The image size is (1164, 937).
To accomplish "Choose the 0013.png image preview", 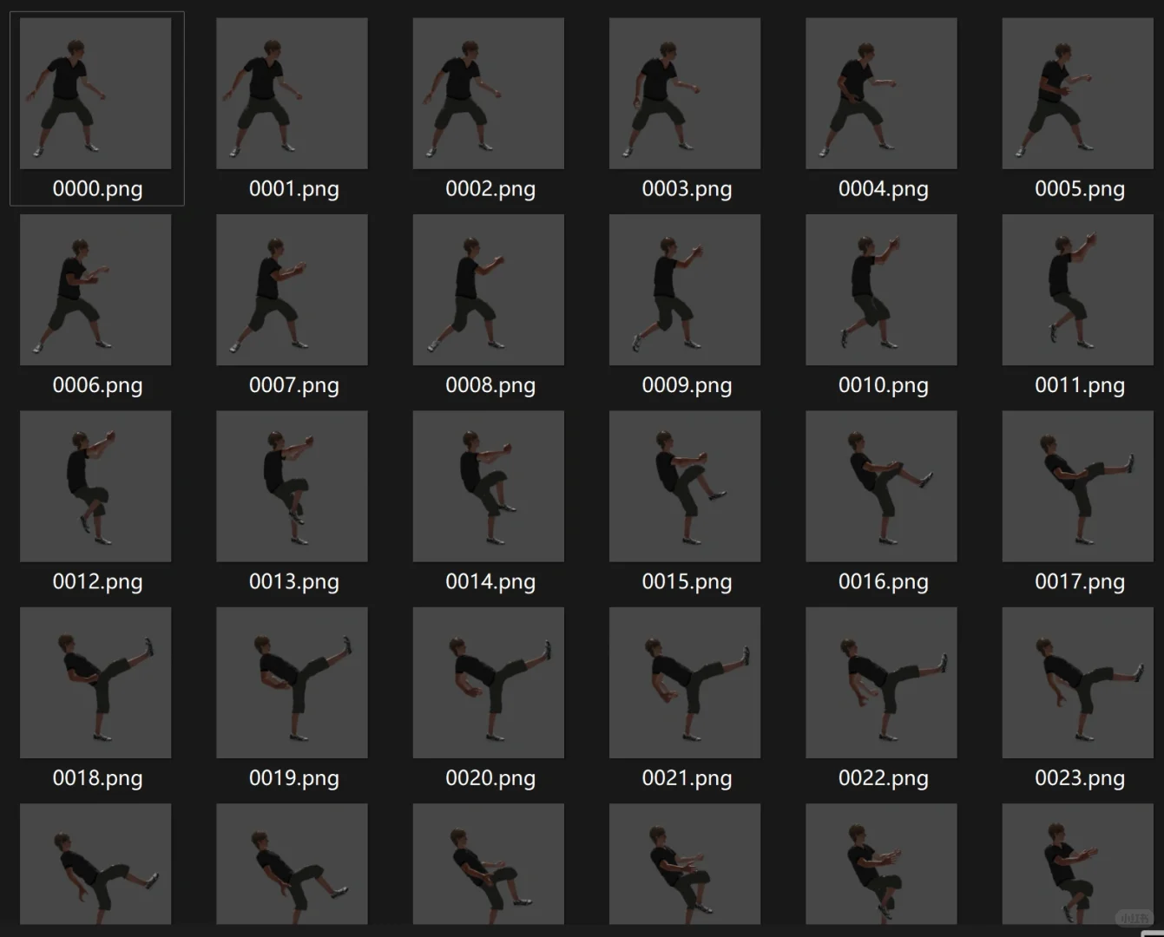I will point(292,487).
